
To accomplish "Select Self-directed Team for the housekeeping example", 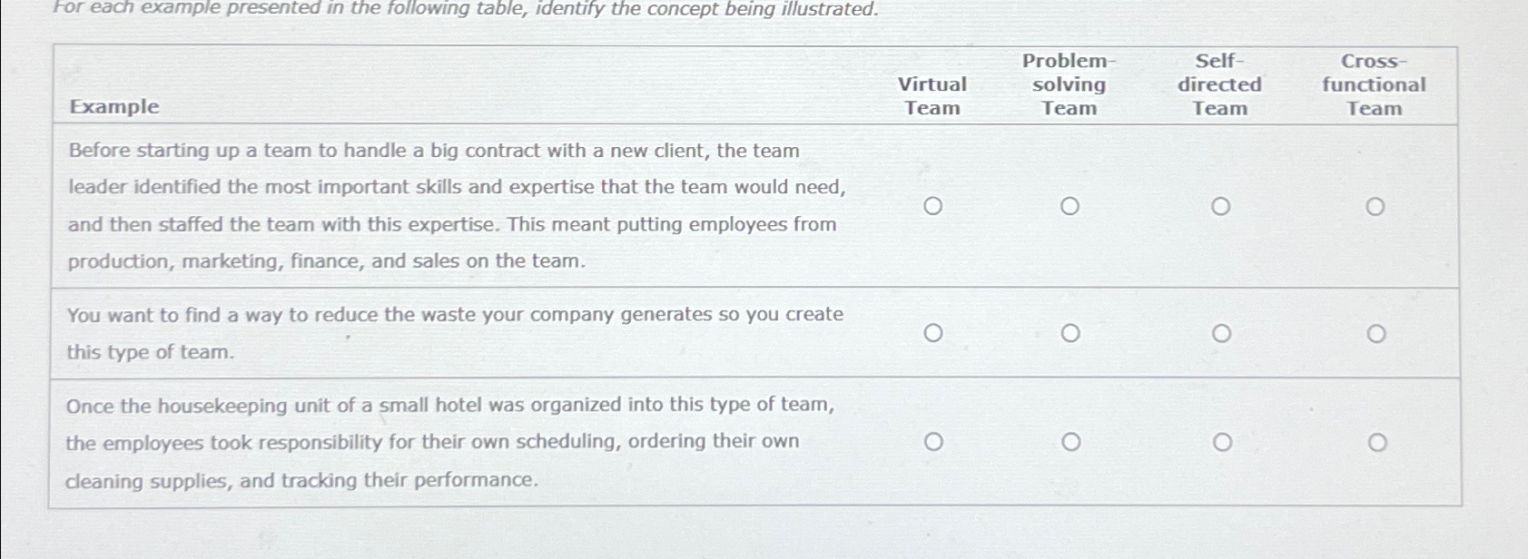I will (1220, 443).
